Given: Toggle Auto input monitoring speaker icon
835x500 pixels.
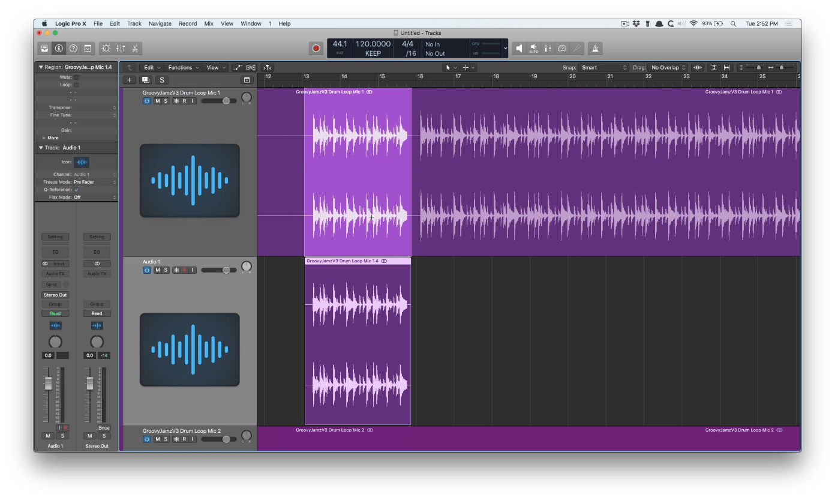Looking at the screenshot, I should [x=534, y=49].
